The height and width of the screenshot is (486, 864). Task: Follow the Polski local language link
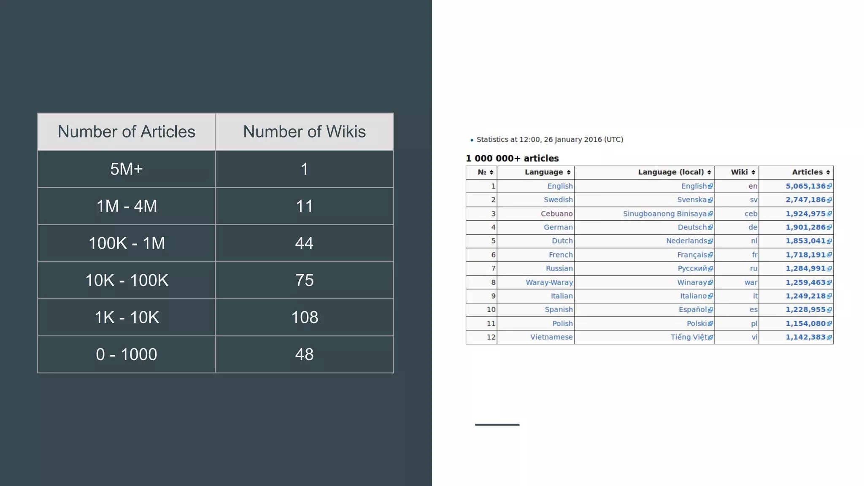click(x=697, y=324)
